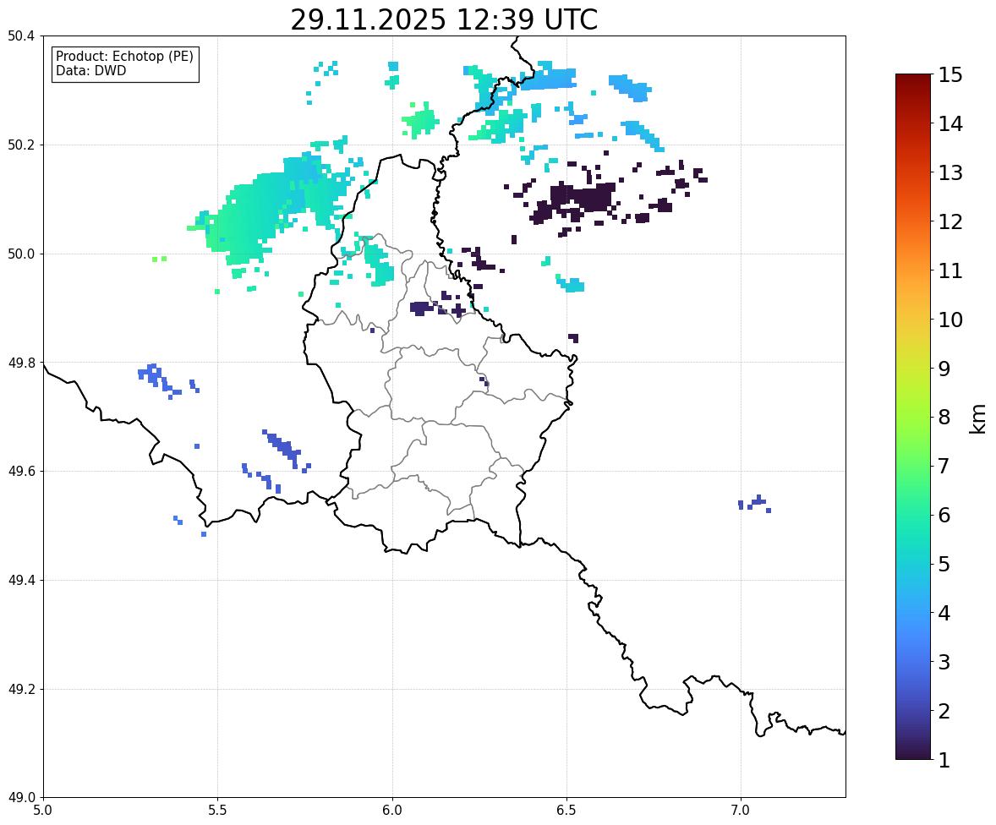Click the colorbar near the 8 km green level

pyautogui.click(x=913, y=418)
